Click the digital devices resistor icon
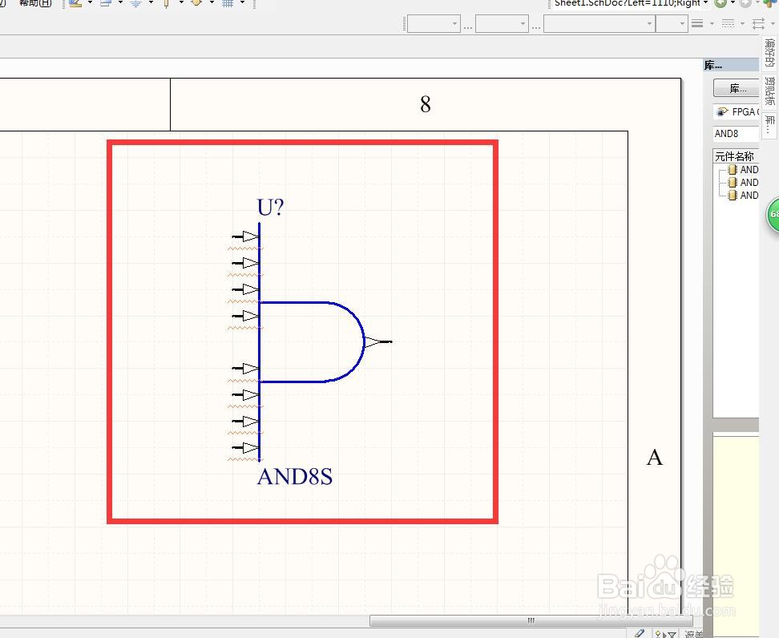The image size is (779, 638). point(167,3)
